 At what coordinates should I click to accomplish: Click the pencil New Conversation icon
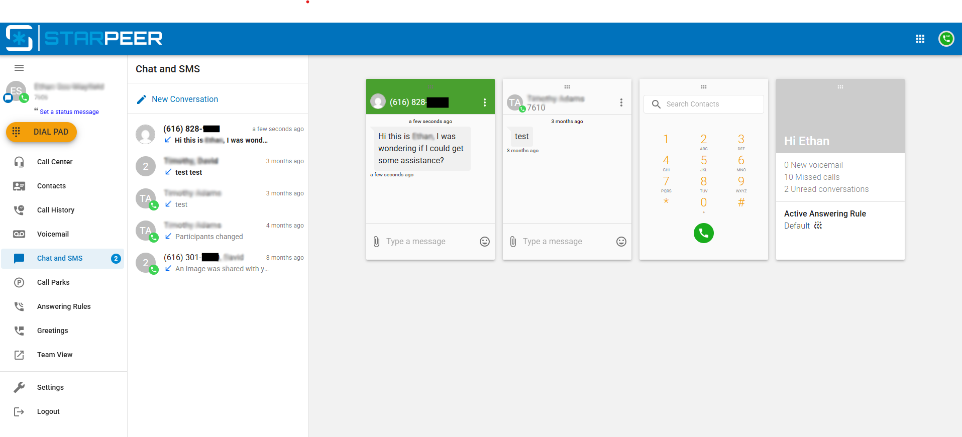click(x=142, y=99)
